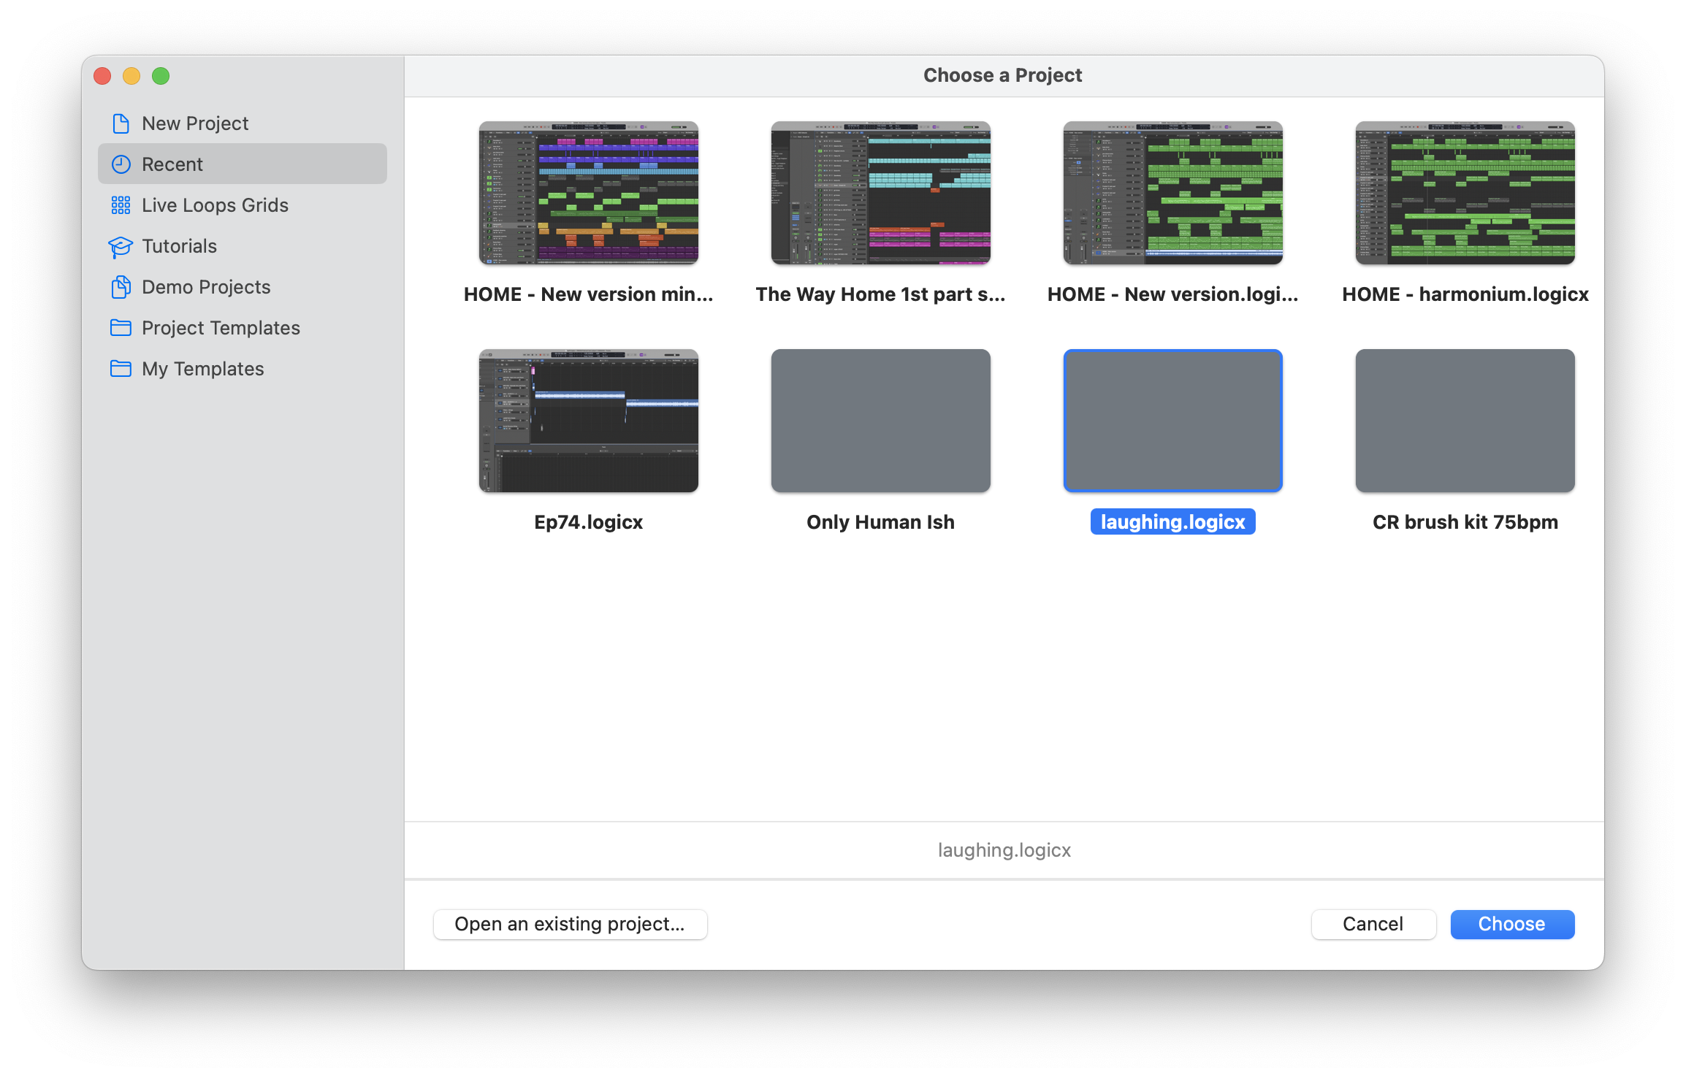Image resolution: width=1686 pixels, height=1078 pixels.
Task: Select HOME - harmonium.logicx project thumbnail
Action: coord(1465,193)
